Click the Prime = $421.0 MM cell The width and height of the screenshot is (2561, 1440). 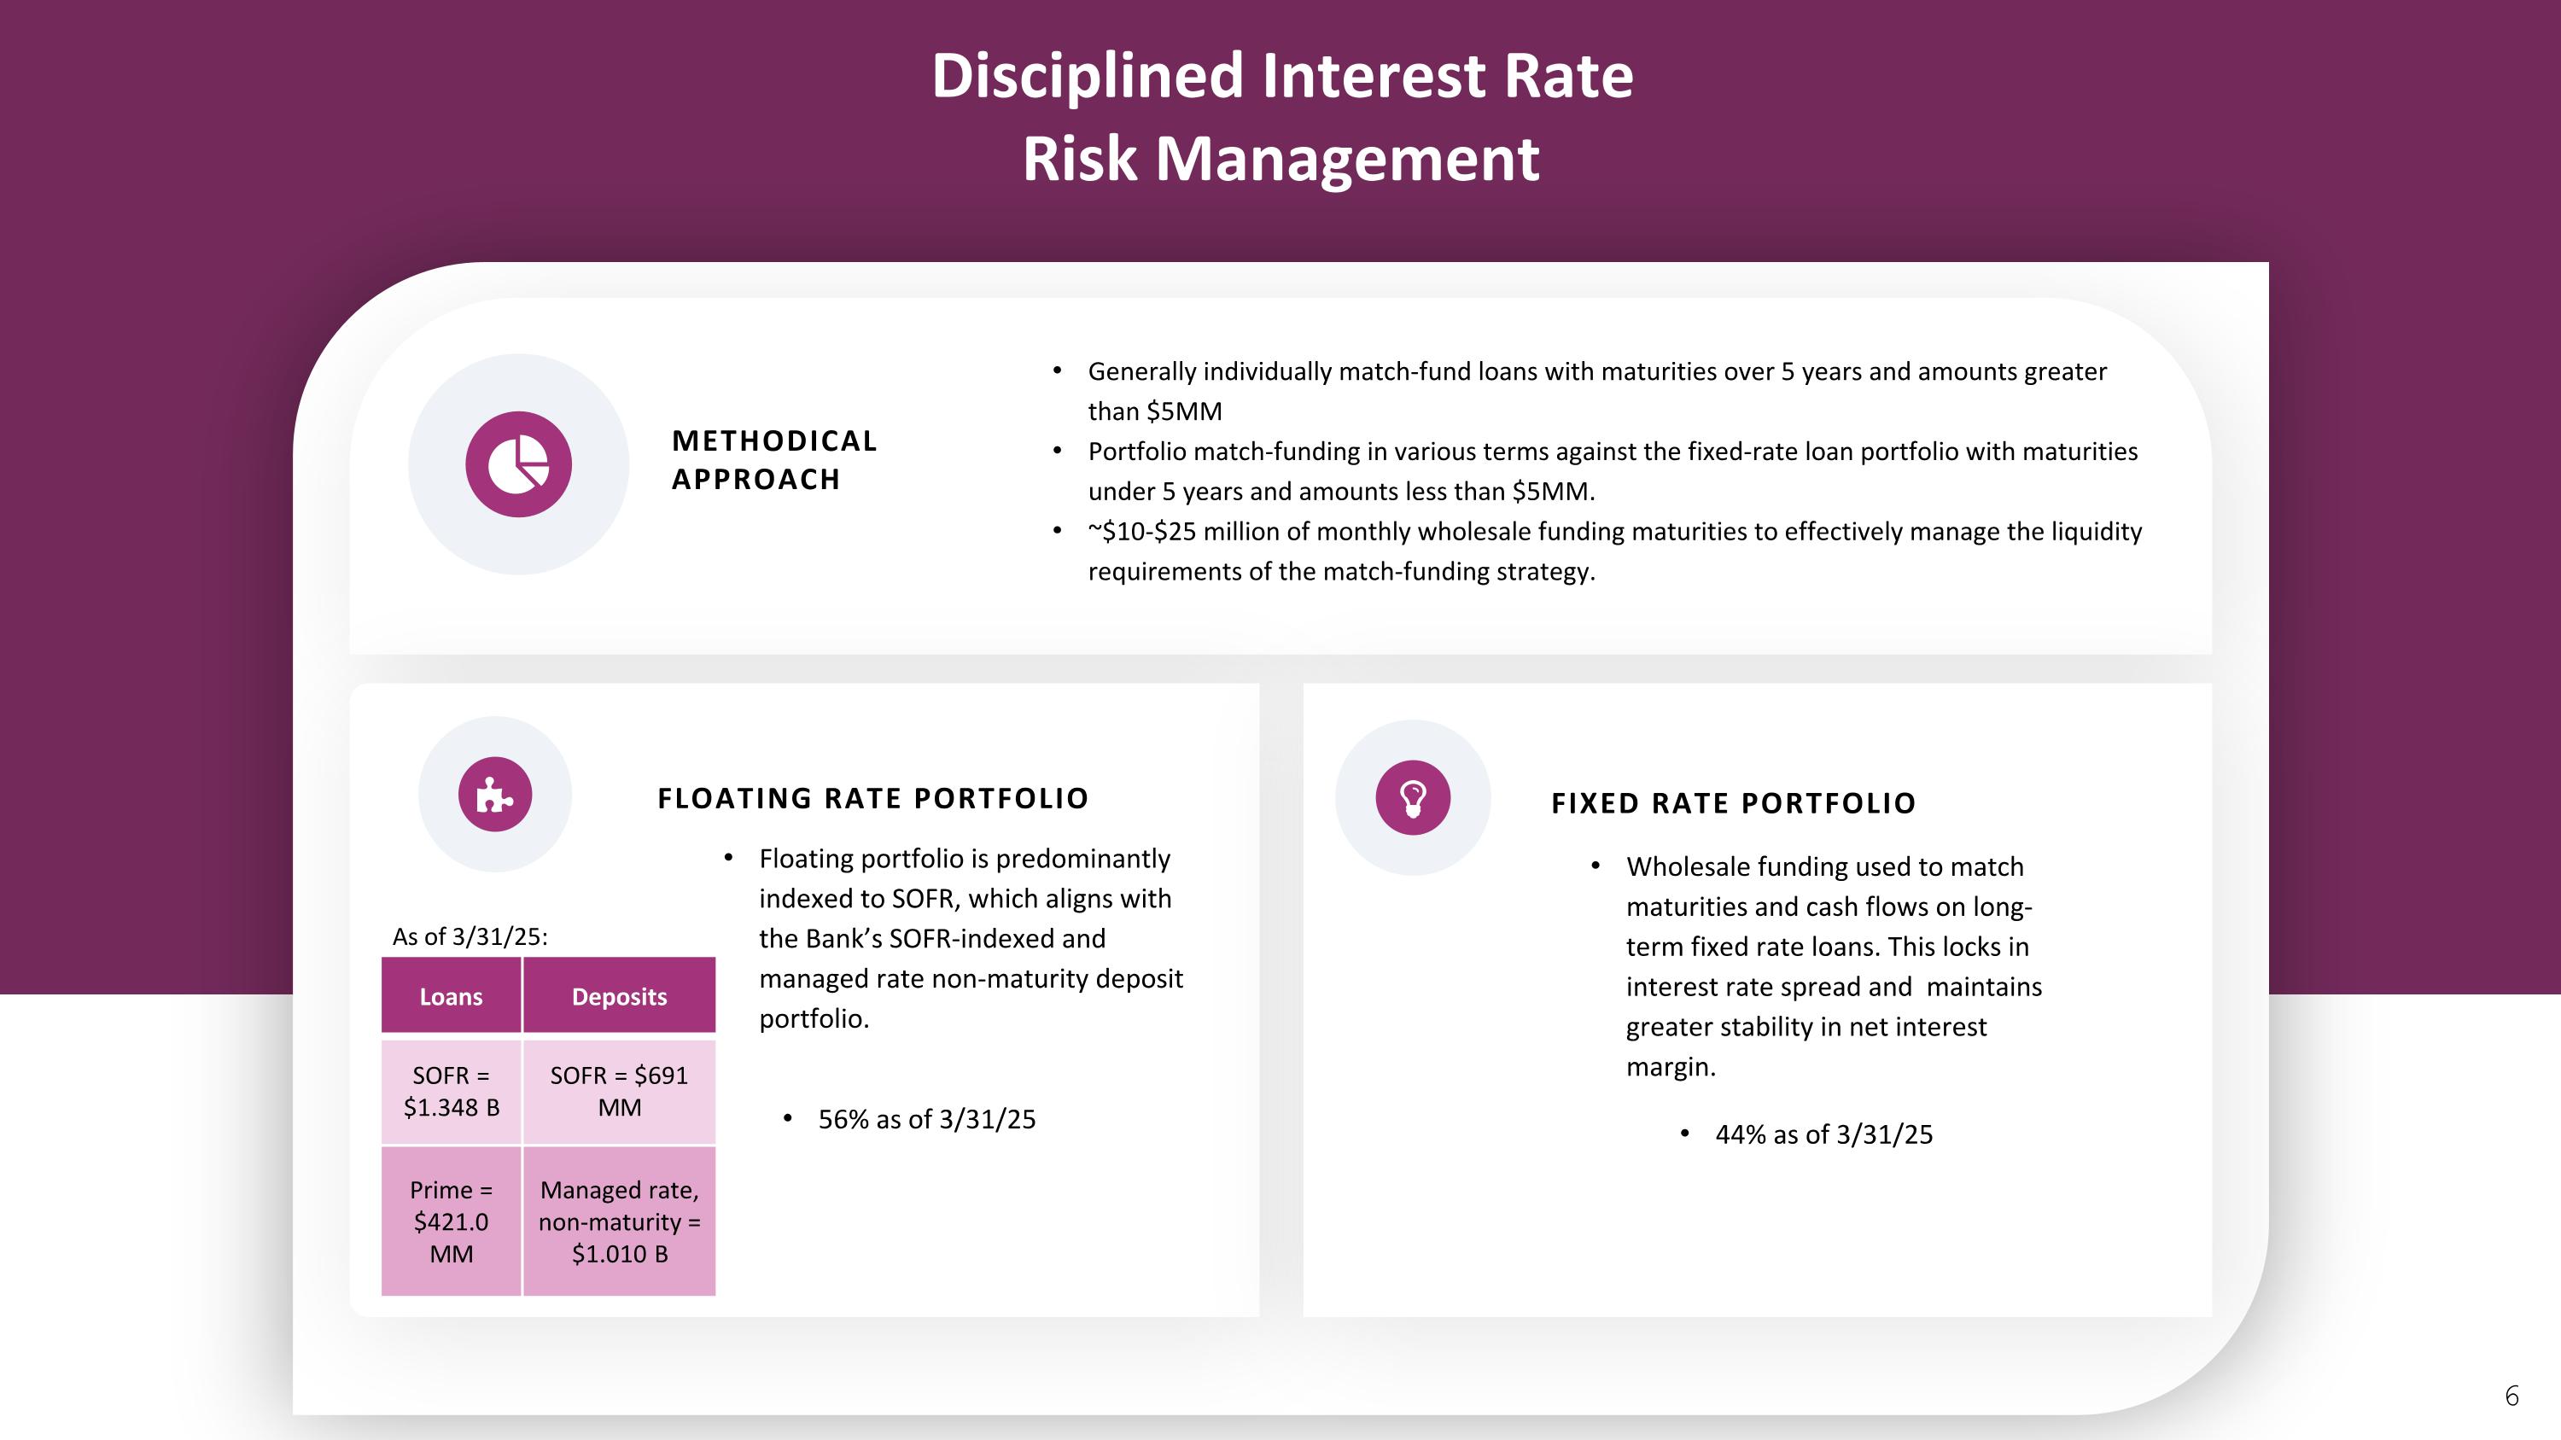(451, 1221)
